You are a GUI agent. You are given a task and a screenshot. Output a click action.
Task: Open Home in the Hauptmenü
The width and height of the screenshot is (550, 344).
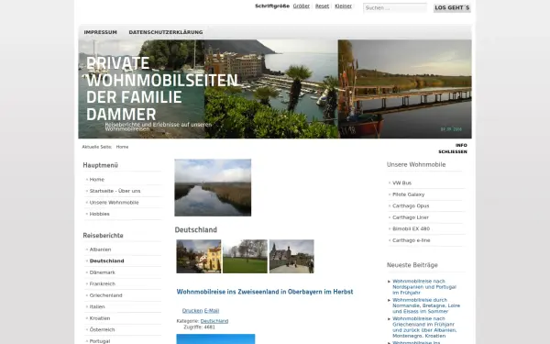tap(97, 180)
